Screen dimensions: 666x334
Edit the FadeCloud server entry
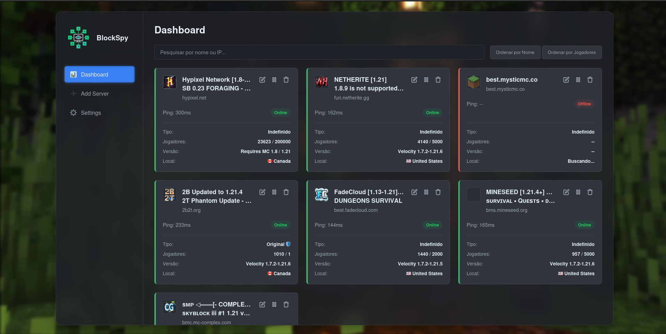(x=414, y=192)
